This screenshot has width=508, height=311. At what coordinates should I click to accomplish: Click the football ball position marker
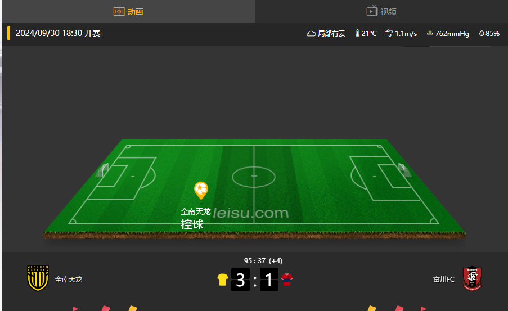(201, 191)
